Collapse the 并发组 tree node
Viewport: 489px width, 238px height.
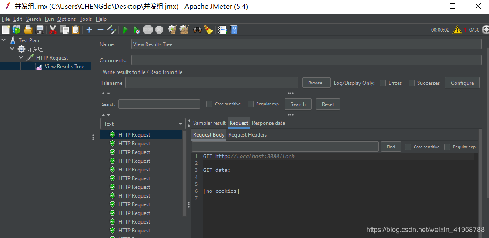[12, 49]
